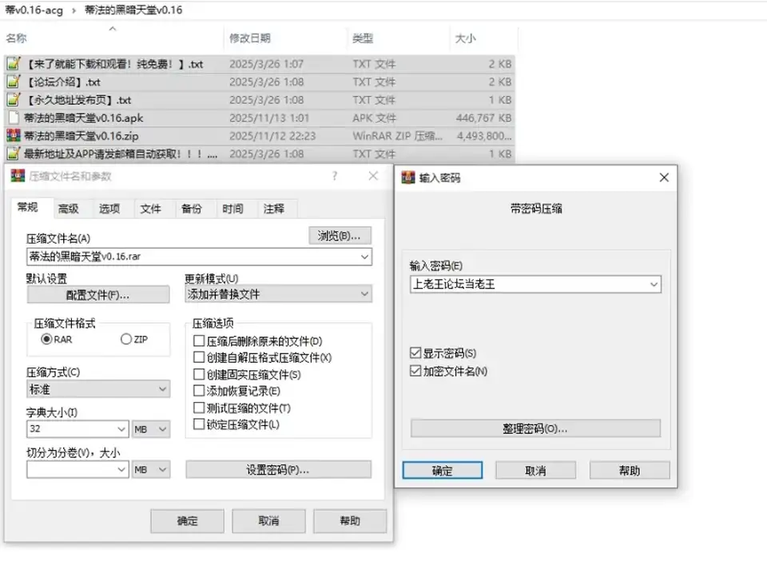Click the 配置文件(F)... button
The width and height of the screenshot is (767, 570).
[x=98, y=295]
